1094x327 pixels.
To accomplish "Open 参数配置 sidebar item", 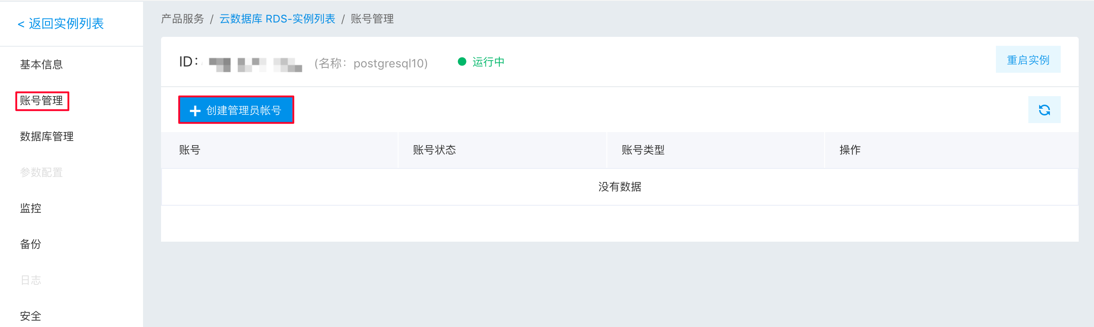I will (x=41, y=172).
